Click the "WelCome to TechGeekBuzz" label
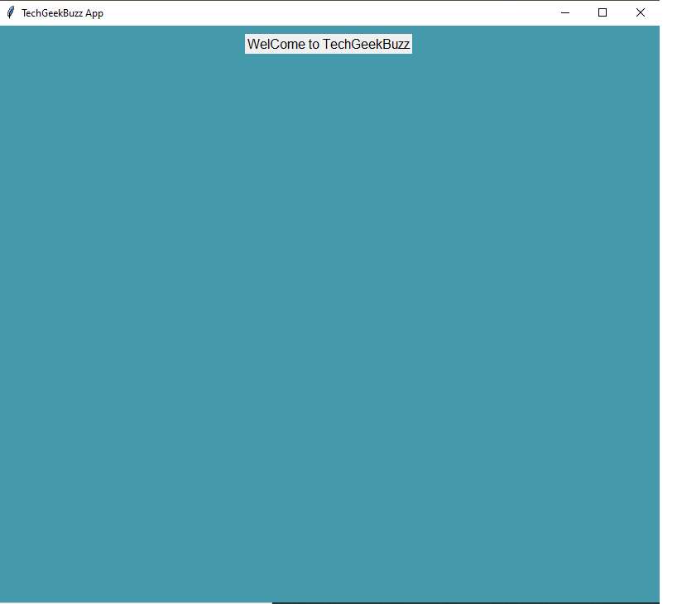Image resolution: width=677 pixels, height=604 pixels. (x=328, y=45)
